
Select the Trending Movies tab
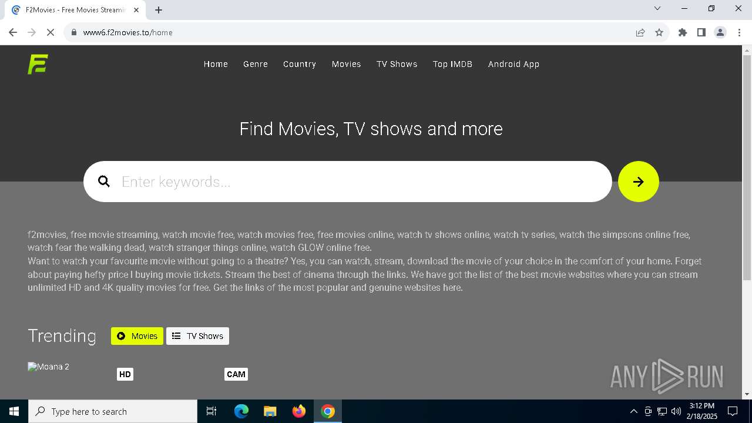click(x=137, y=336)
